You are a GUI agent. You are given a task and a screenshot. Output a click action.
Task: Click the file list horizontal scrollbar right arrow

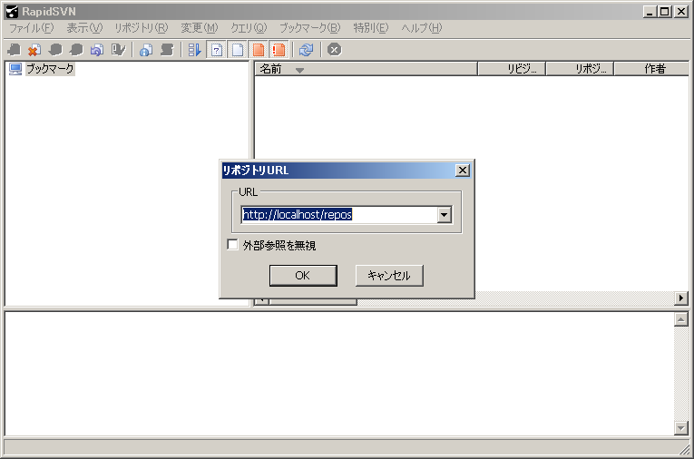pos(681,298)
